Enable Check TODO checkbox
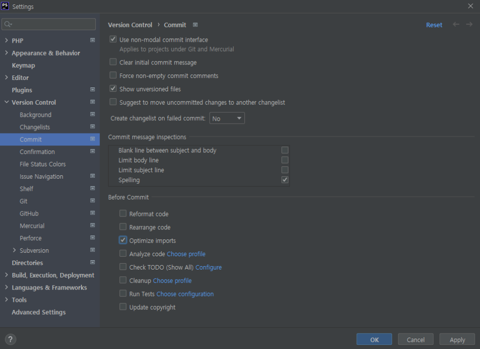 click(x=123, y=267)
